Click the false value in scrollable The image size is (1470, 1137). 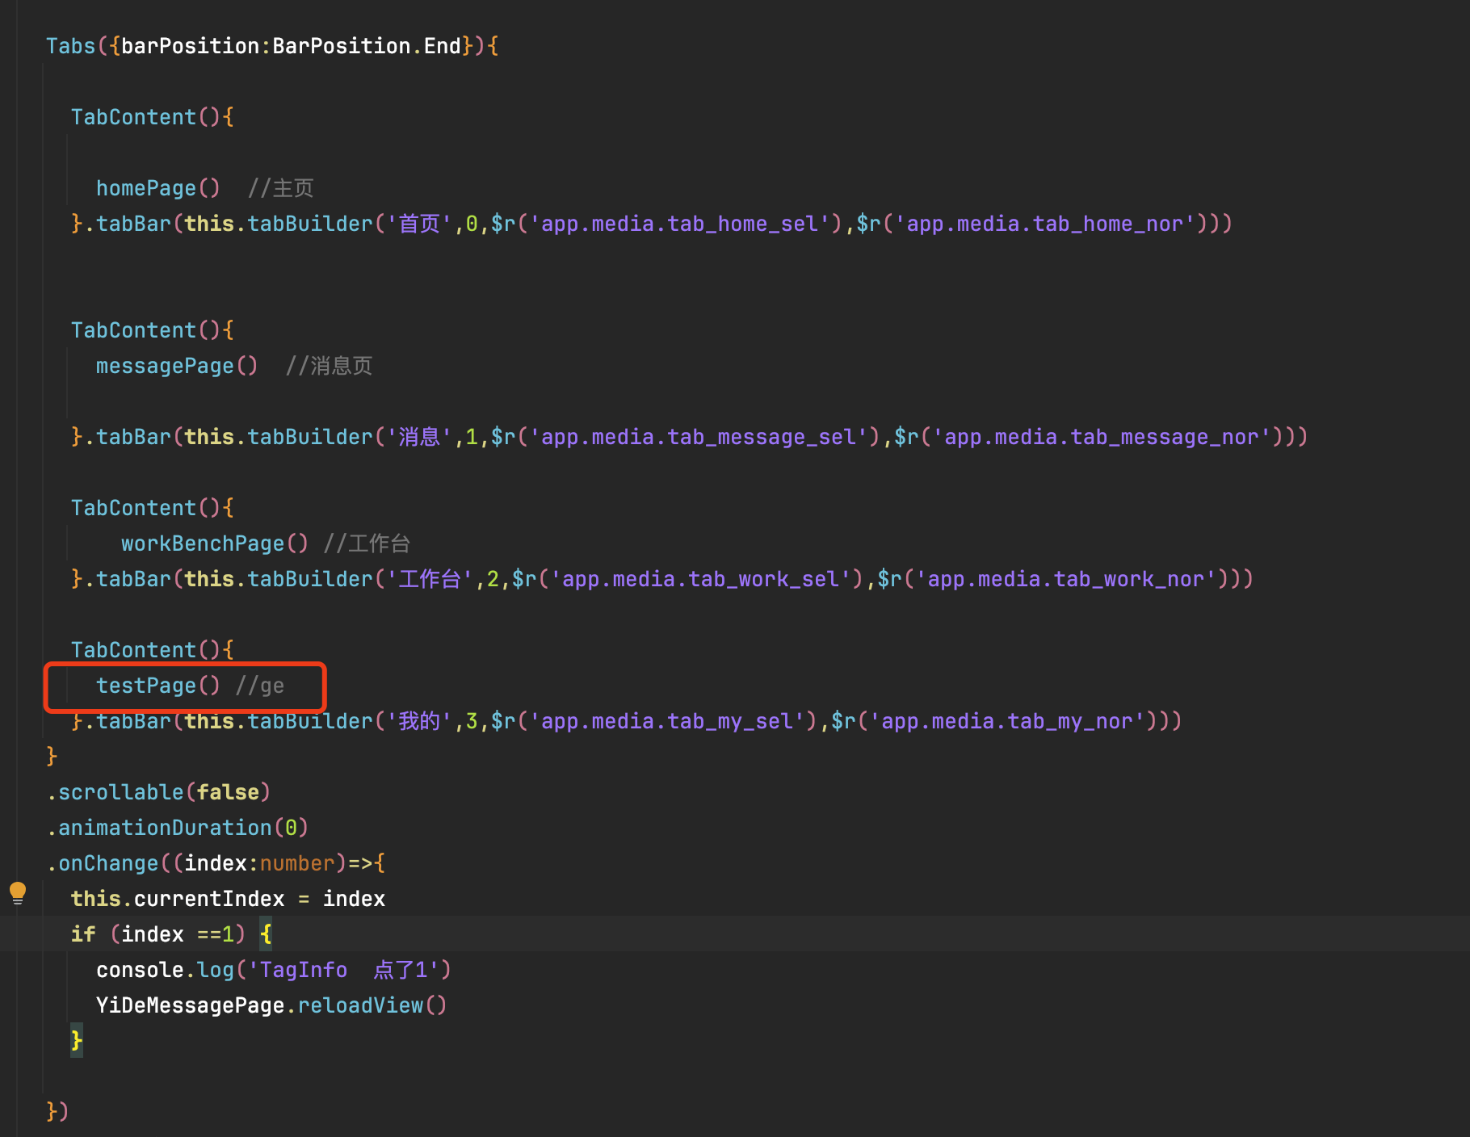click(228, 792)
